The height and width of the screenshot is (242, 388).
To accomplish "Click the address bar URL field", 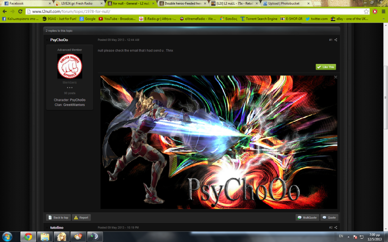I will pos(189,11).
